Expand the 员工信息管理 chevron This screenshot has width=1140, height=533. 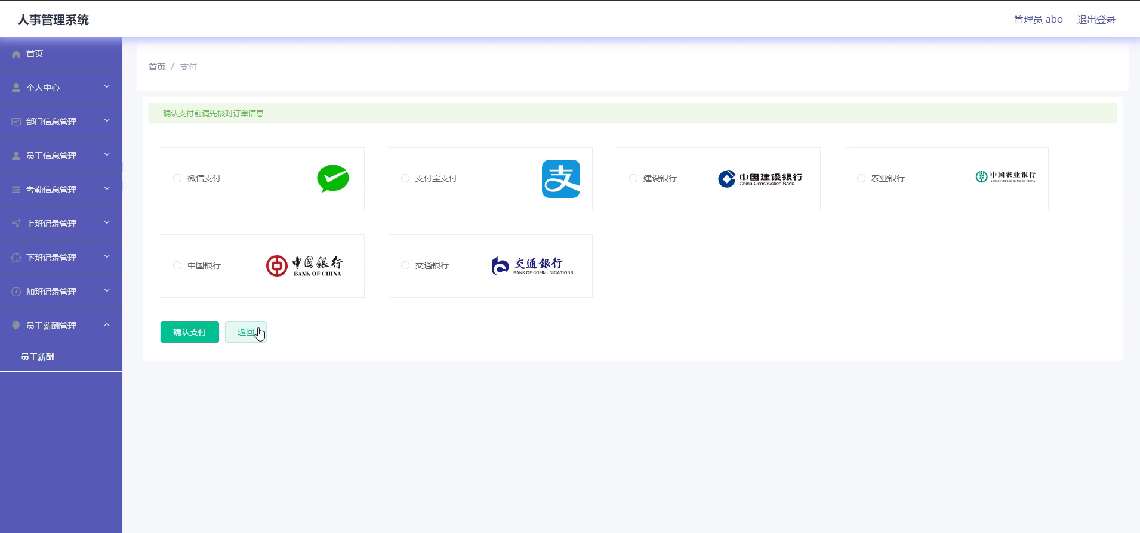(107, 154)
